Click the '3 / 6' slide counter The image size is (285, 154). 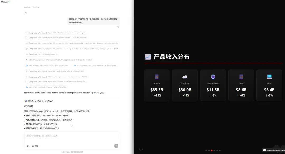tap(141, 150)
